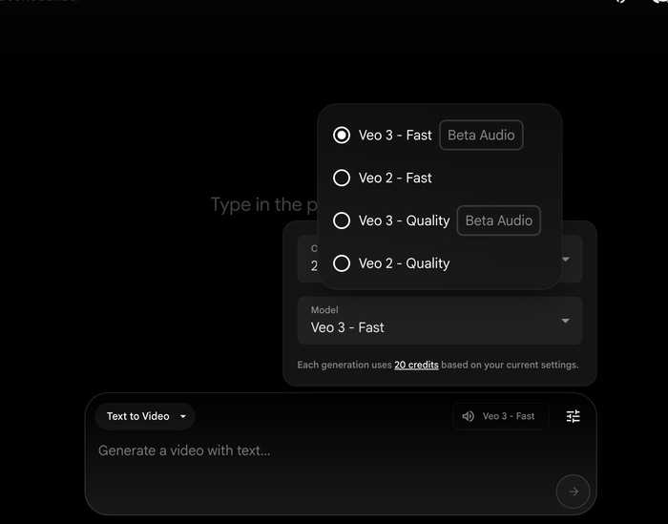
Task: Click the speaker icon beside Veo 3 - Fast chip
Action: tap(468, 416)
